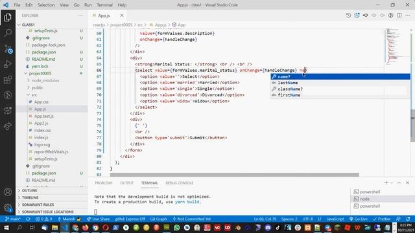Click the errors and warnings count in status bar
This screenshot has width=415, height=233.
click(x=44, y=219)
